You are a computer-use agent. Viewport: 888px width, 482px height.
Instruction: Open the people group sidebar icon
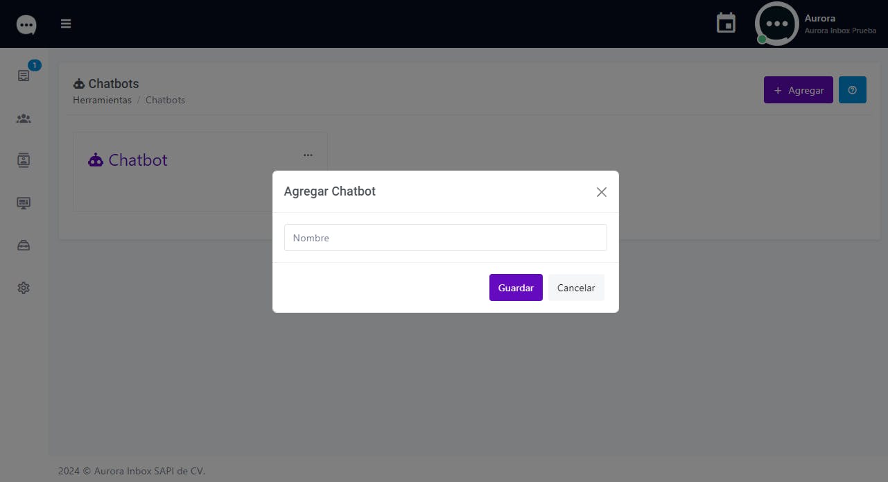[24, 119]
